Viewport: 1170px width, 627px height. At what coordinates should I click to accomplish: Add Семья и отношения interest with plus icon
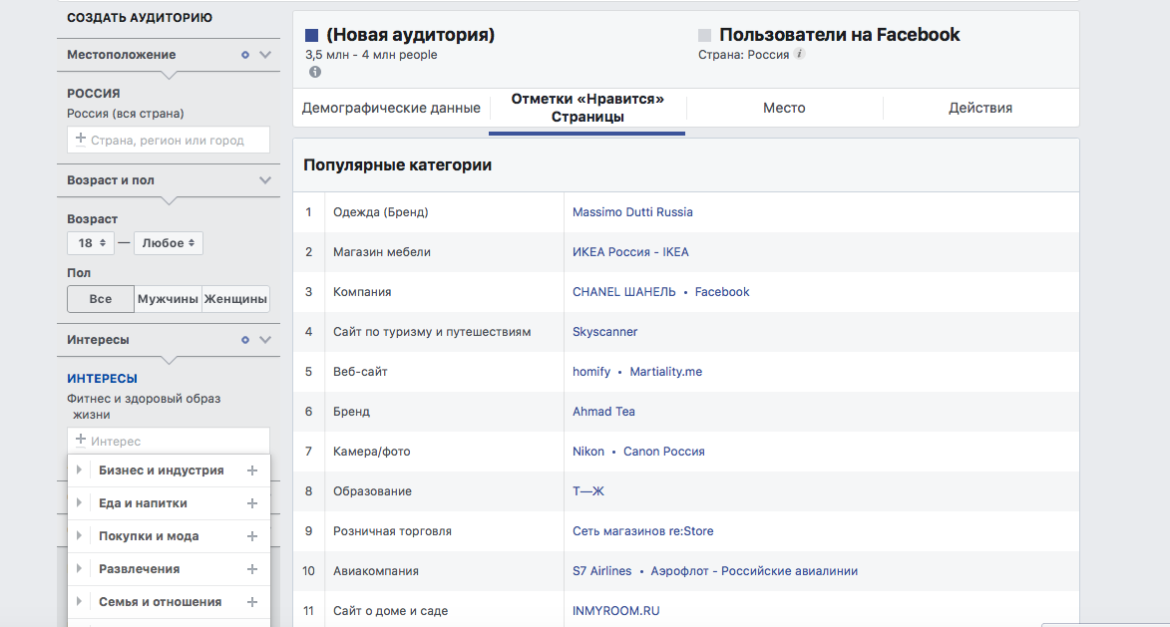pos(252,602)
